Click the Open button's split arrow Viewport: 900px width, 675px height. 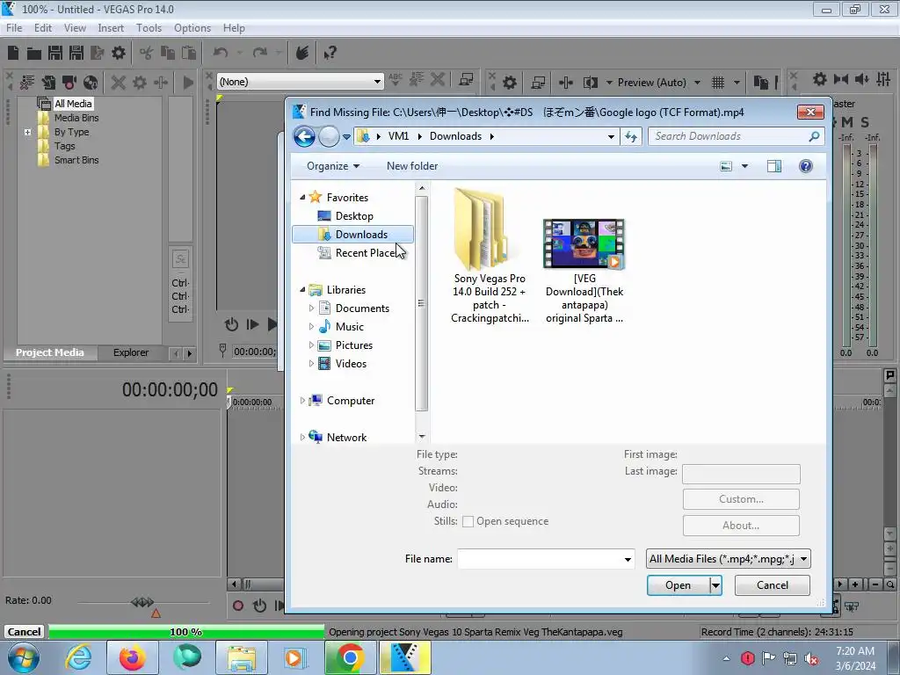pos(715,585)
